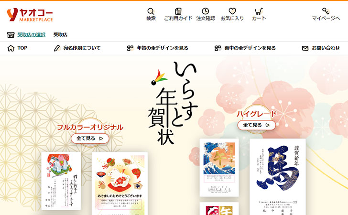Select the toy horse vertical-text card thumbnail
Viewport: 348px width, 215px height.
pos(61,181)
